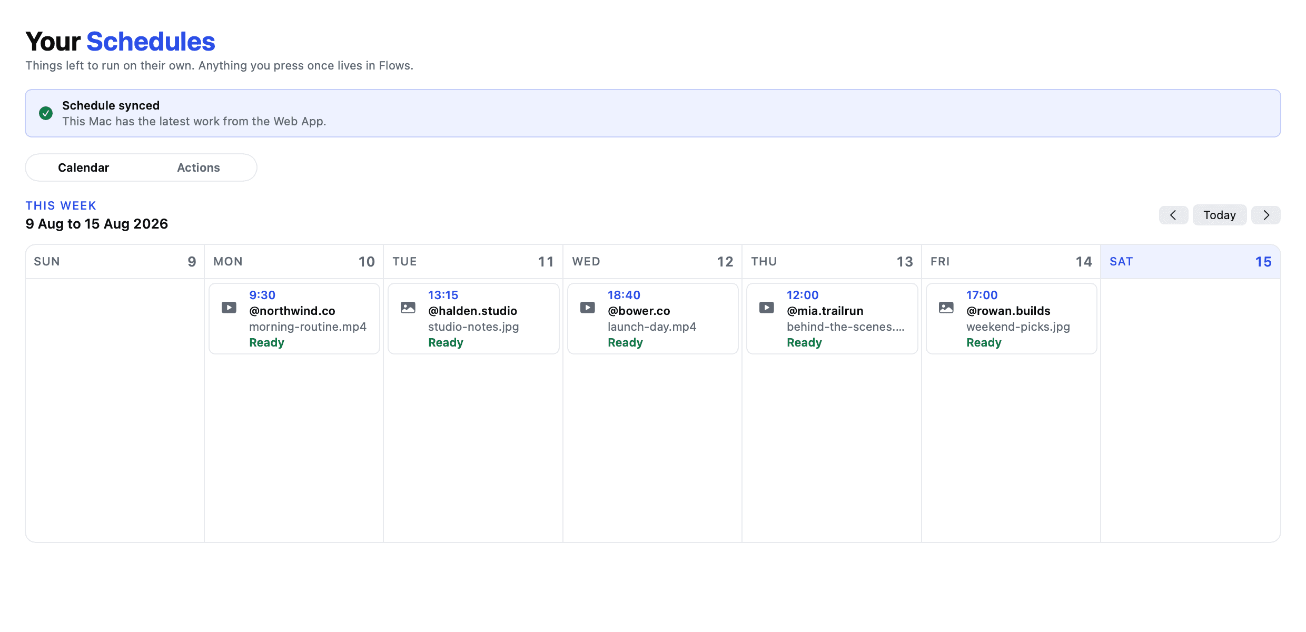This screenshot has height=632, width=1306.
Task: Select the @northwind.co account name
Action: [292, 311]
